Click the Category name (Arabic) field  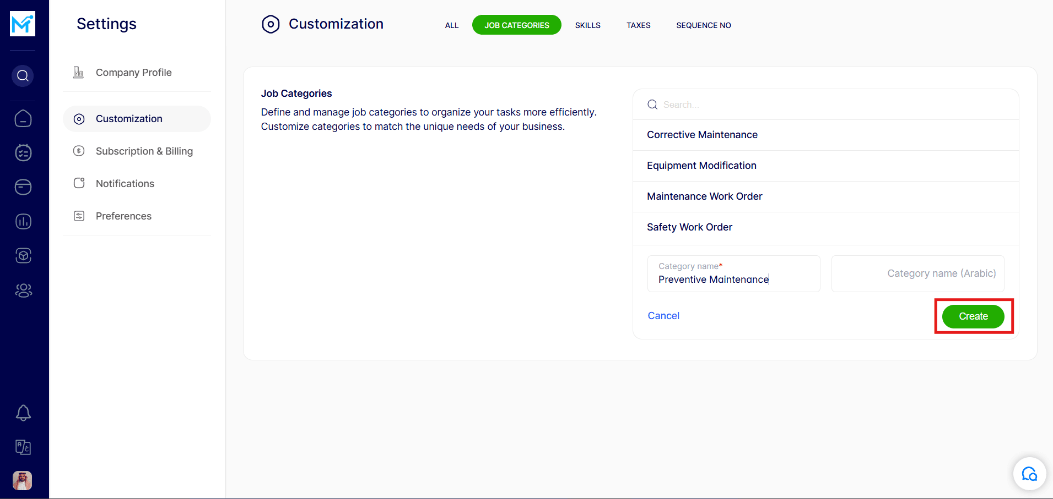coord(917,273)
